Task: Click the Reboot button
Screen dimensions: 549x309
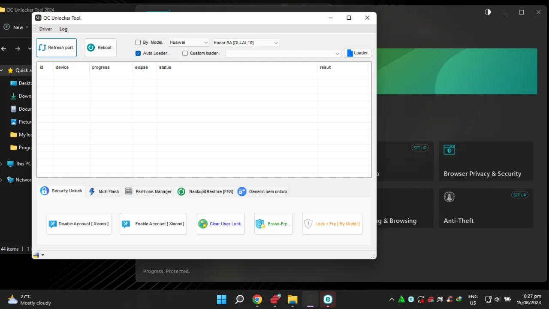Action: [x=100, y=48]
